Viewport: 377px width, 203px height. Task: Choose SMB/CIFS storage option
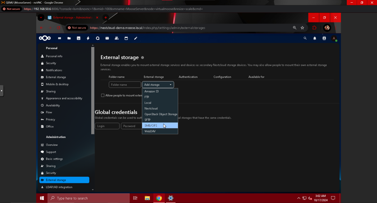pyautogui.click(x=160, y=125)
